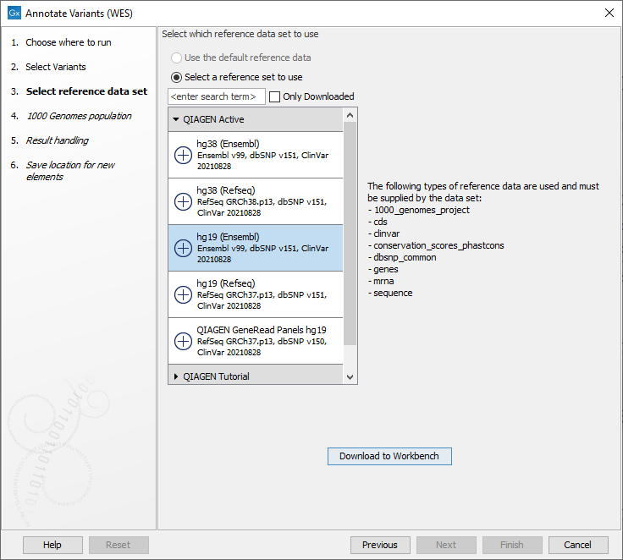The image size is (623, 560).
Task: Collapse the QIAGEN Active section
Action: click(176, 119)
